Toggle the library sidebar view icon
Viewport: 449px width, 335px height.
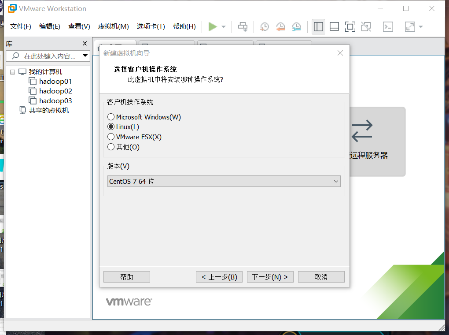[x=318, y=27]
